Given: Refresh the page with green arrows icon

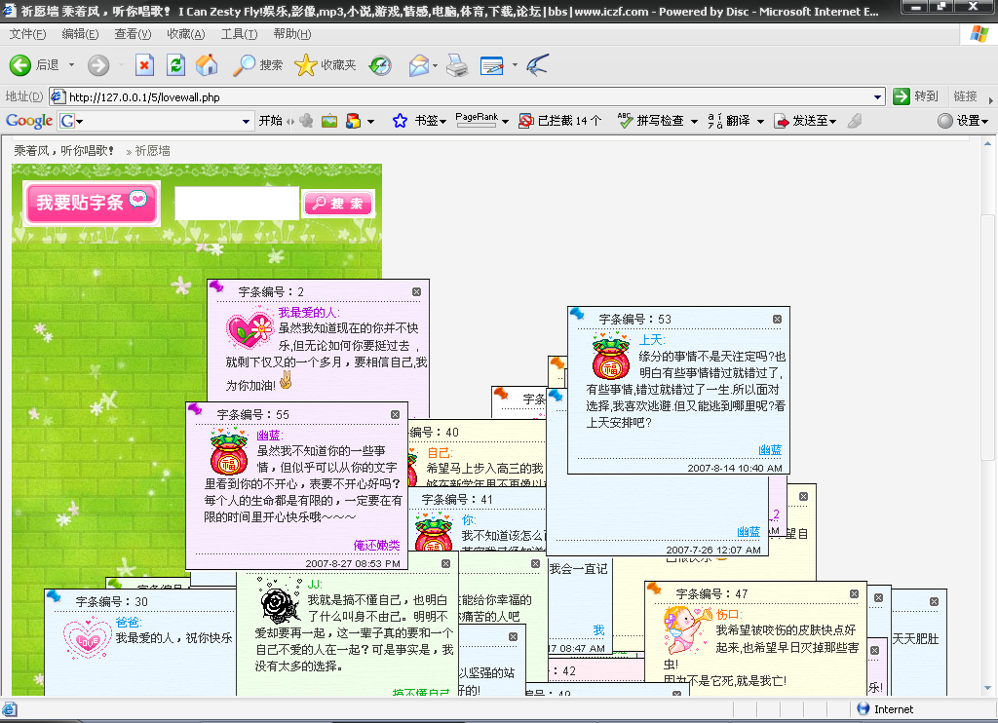Looking at the screenshot, I should (175, 65).
